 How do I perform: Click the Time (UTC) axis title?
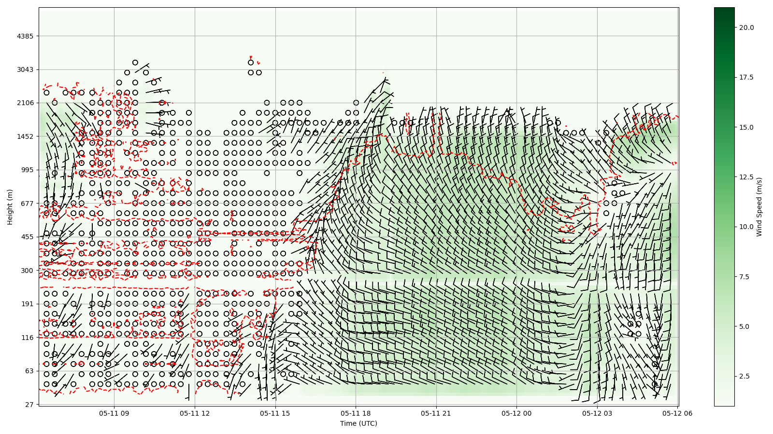point(358,423)
